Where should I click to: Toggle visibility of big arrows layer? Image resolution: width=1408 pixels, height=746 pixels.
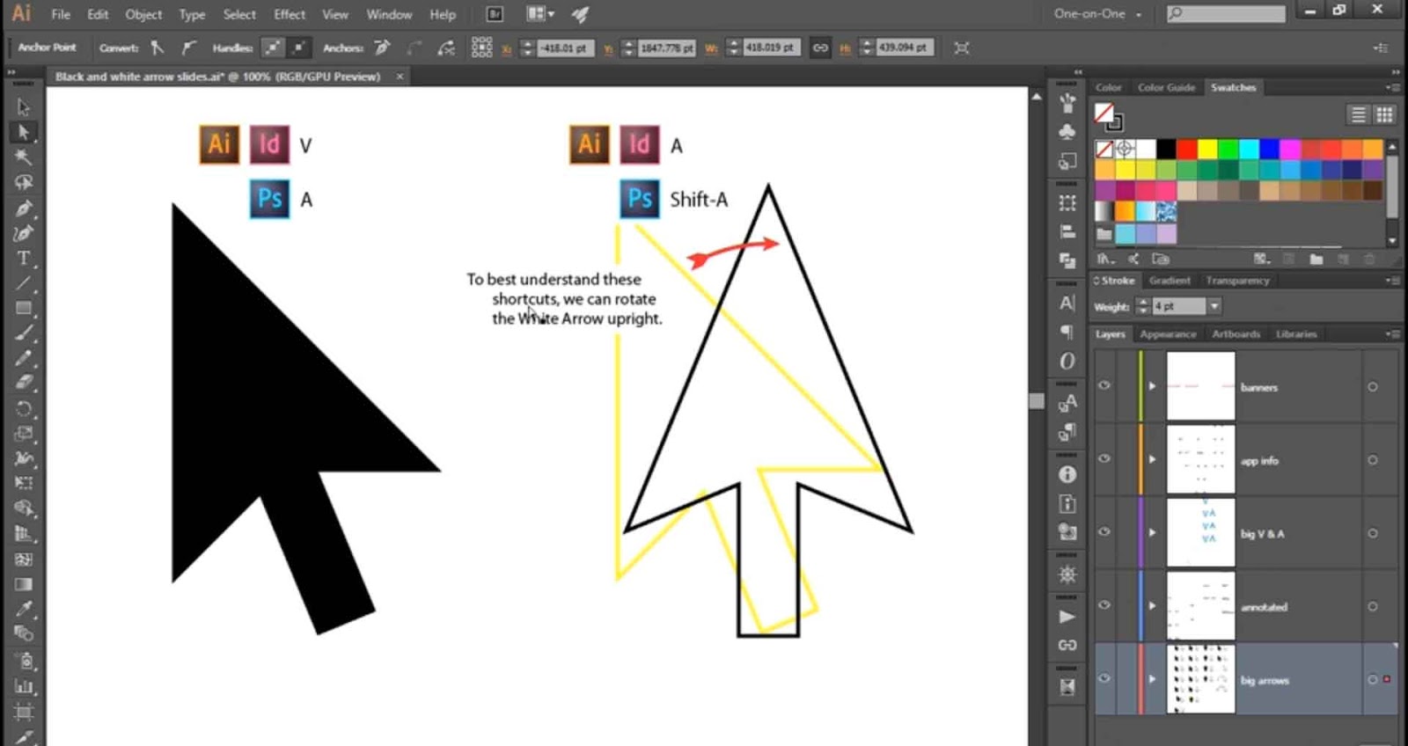point(1104,678)
